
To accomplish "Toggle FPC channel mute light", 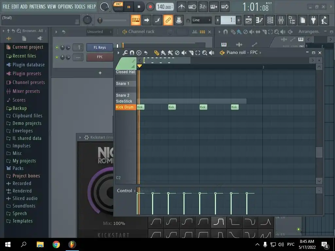I will pos(57,57).
